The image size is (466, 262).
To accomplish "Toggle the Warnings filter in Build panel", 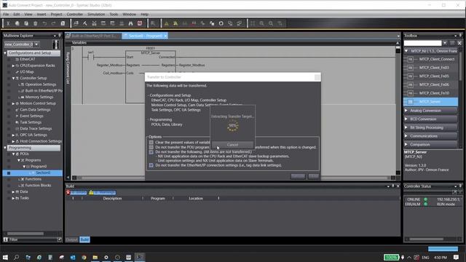I will click(x=102, y=192).
